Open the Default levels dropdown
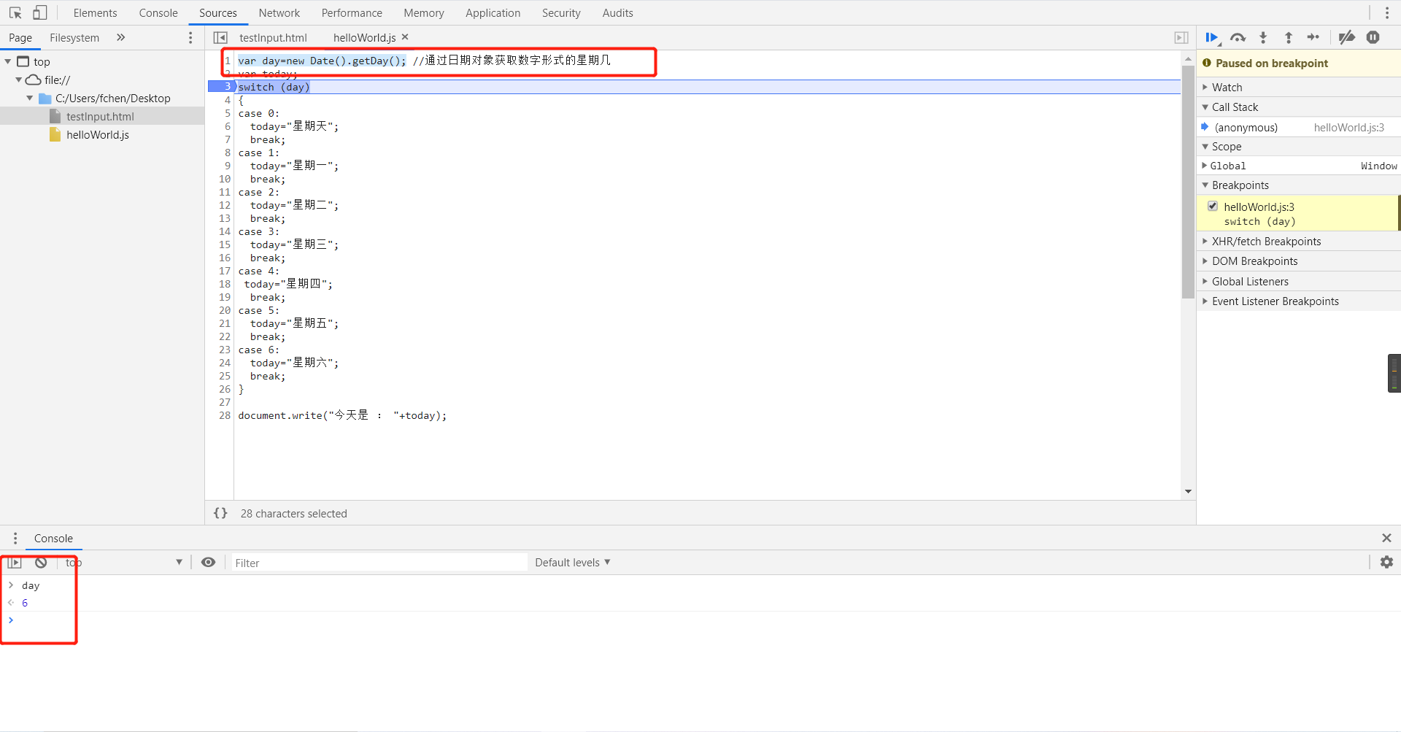Viewport: 1401px width, 732px height. coord(571,562)
